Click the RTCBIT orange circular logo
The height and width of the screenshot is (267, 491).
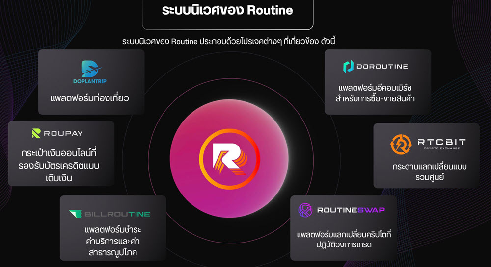401,144
